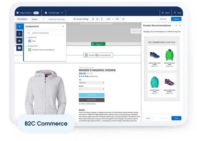Select the Row layout component
Image resolution: width=197 pixels, height=141 pixels.
tap(32, 41)
